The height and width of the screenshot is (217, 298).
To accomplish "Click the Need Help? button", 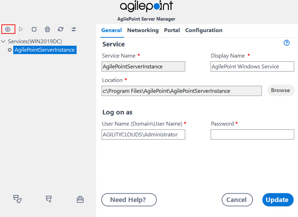I will 129,200.
